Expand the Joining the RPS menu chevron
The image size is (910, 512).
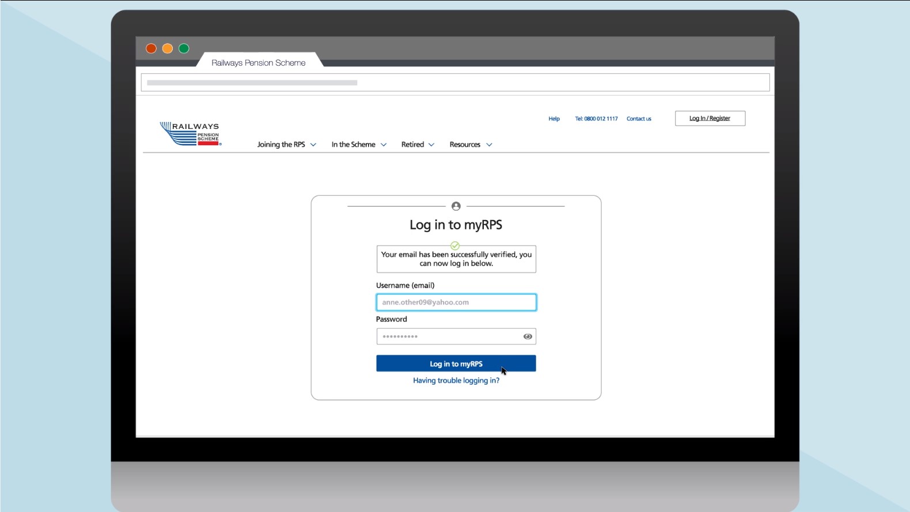coord(313,145)
